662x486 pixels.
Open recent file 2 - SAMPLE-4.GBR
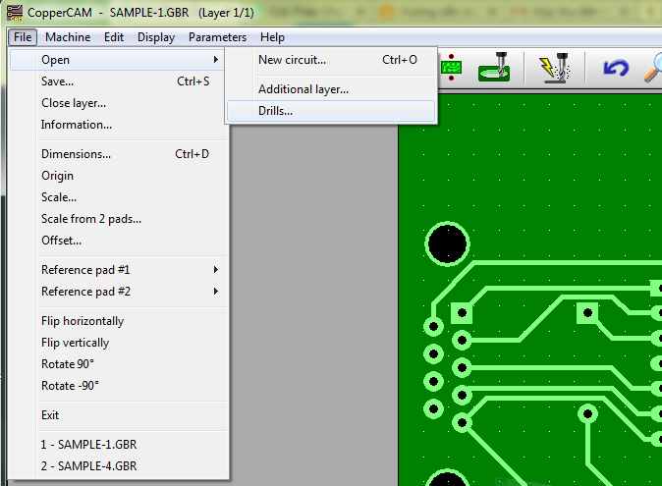coord(118,466)
